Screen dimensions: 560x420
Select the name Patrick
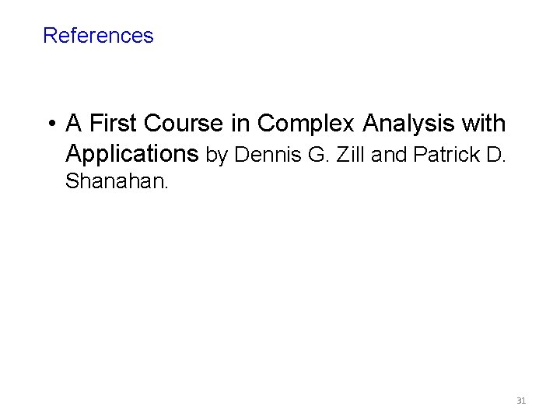[x=446, y=155]
